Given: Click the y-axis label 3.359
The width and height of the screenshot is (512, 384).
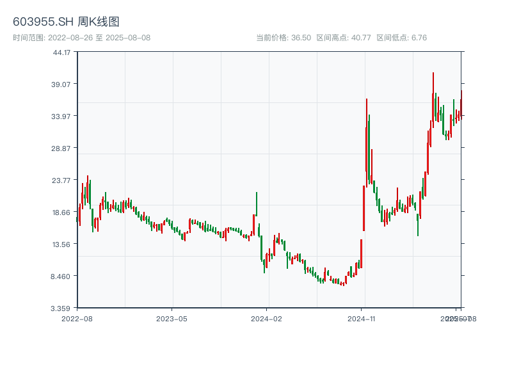Looking at the screenshot, I should point(60,308).
